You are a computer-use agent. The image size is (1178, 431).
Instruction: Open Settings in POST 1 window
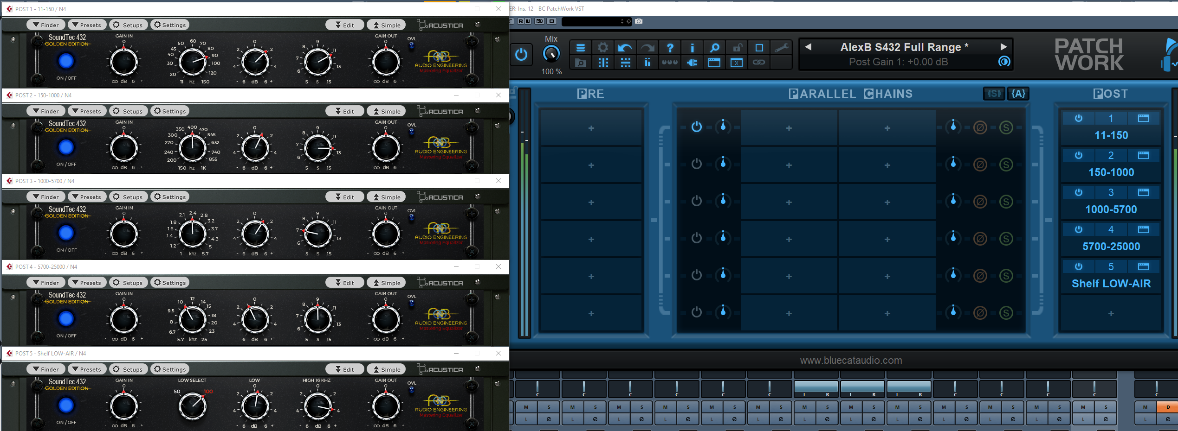click(x=169, y=25)
